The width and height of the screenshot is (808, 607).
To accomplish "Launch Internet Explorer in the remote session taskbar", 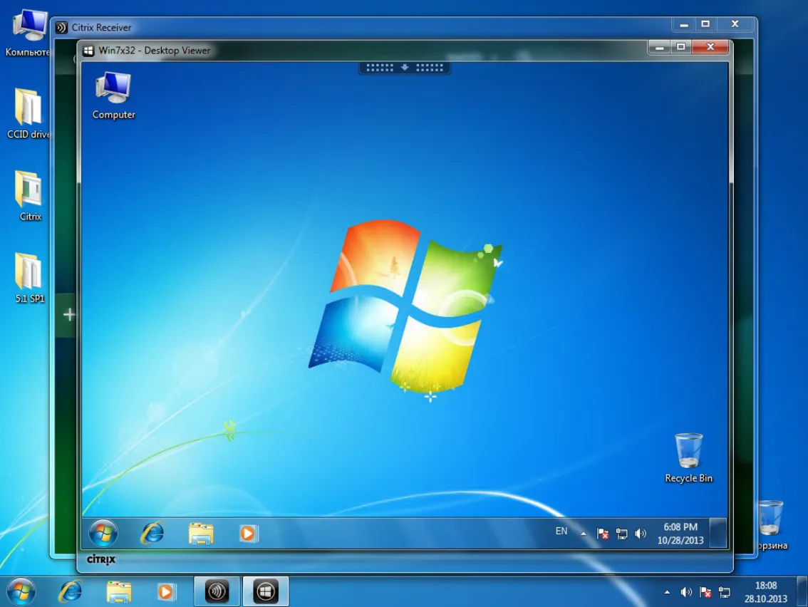I will click(x=152, y=533).
